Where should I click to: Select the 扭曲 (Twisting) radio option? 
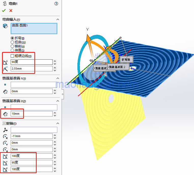tap(12, 42)
